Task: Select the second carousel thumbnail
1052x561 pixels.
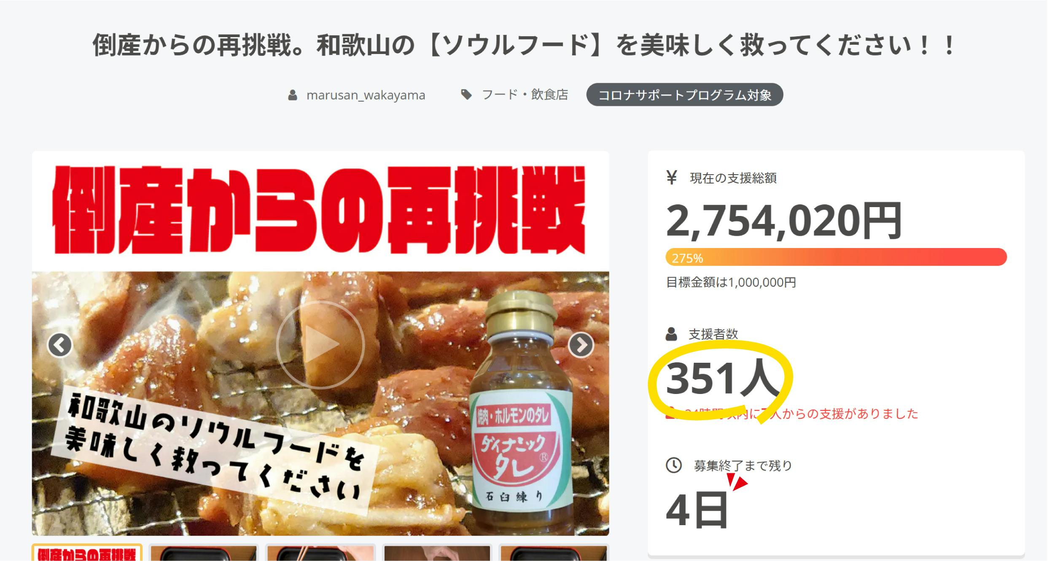Action: pyautogui.click(x=204, y=553)
